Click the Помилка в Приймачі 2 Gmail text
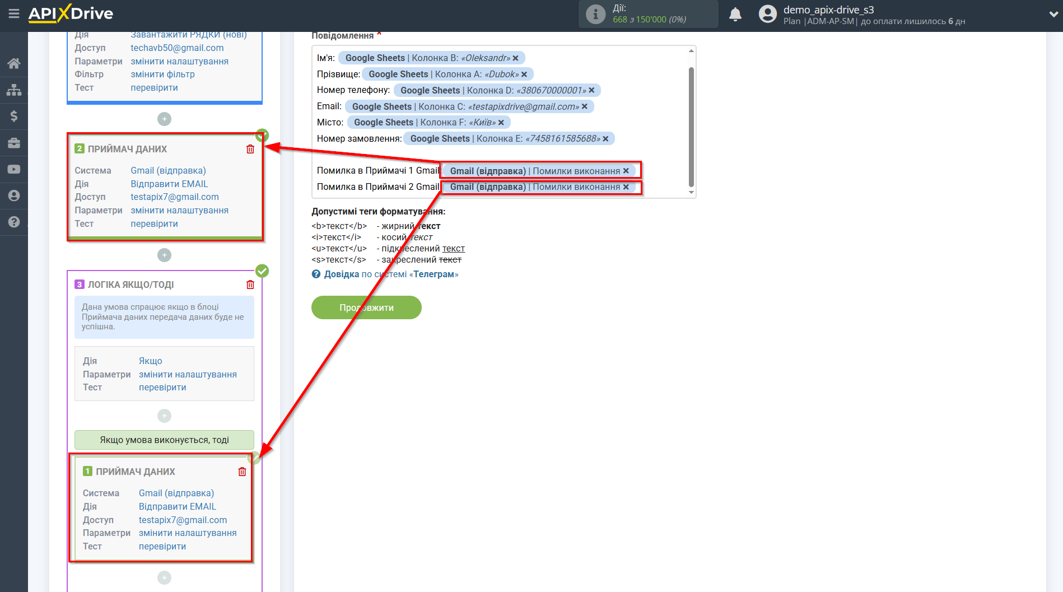Image resolution: width=1063 pixels, height=592 pixels. click(378, 187)
